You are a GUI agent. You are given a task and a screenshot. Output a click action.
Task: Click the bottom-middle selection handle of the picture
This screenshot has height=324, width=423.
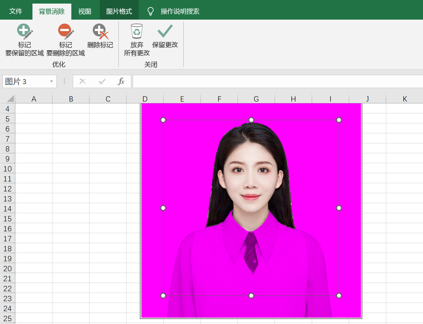[x=251, y=296]
